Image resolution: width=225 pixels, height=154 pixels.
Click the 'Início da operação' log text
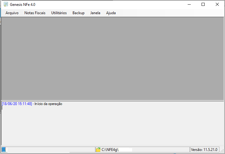(48, 104)
